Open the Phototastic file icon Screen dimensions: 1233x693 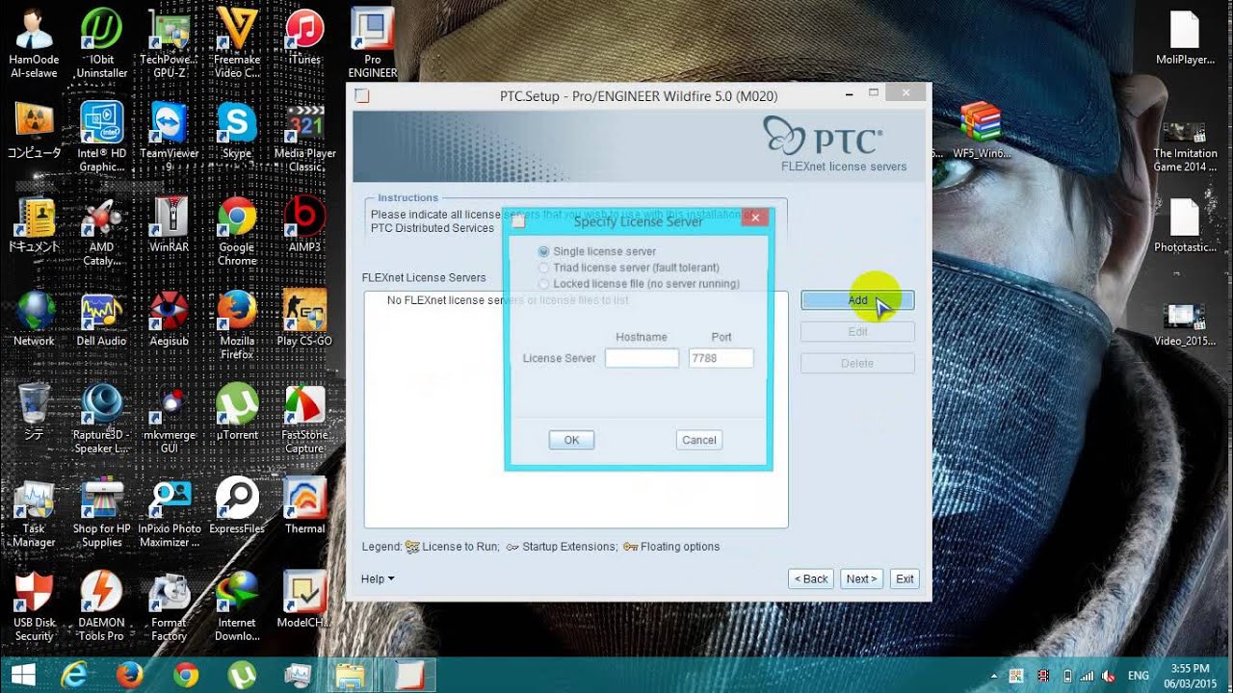click(1185, 226)
